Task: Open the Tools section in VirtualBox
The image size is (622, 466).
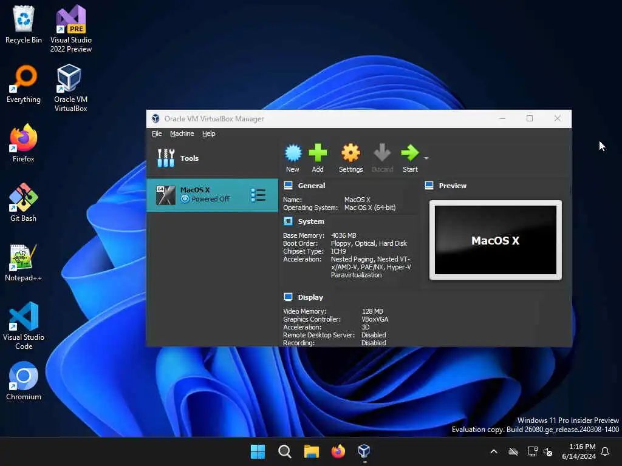Action: tap(212, 158)
